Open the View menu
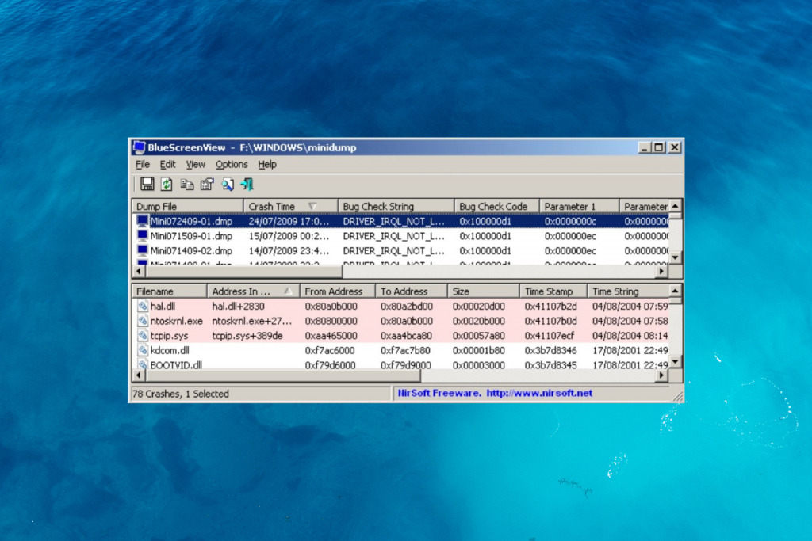The image size is (812, 541). tap(195, 164)
